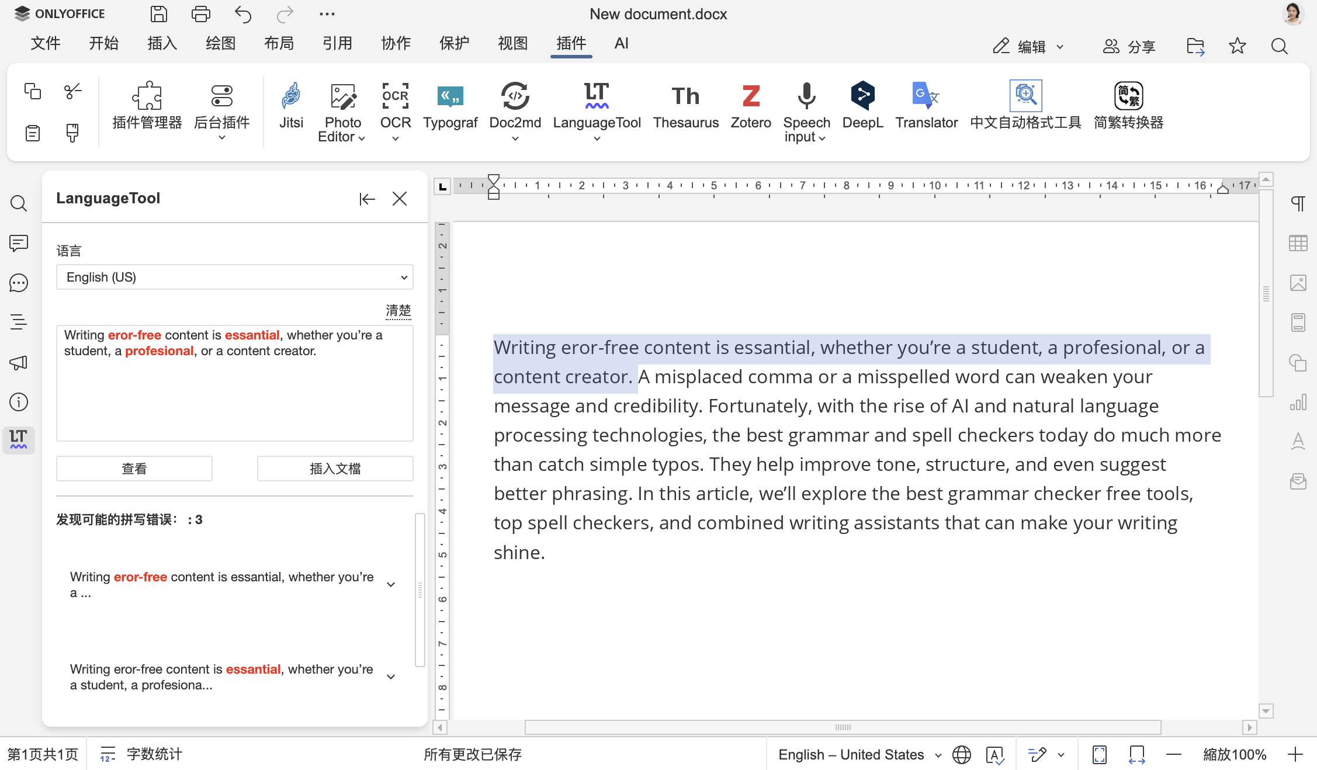Open the OCR plugin dropdown arrow
The width and height of the screenshot is (1317, 770).
coord(396,138)
